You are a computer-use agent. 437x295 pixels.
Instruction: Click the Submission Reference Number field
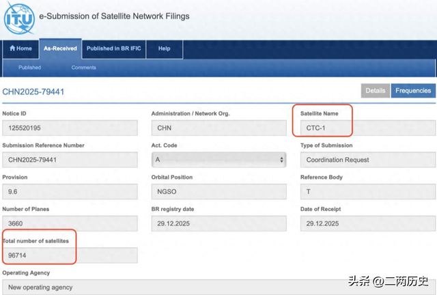pos(70,160)
